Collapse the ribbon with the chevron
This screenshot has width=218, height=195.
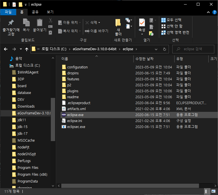(208, 12)
